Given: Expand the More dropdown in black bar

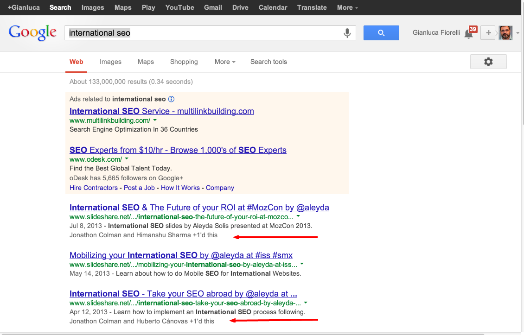Looking at the screenshot, I should point(347,7).
